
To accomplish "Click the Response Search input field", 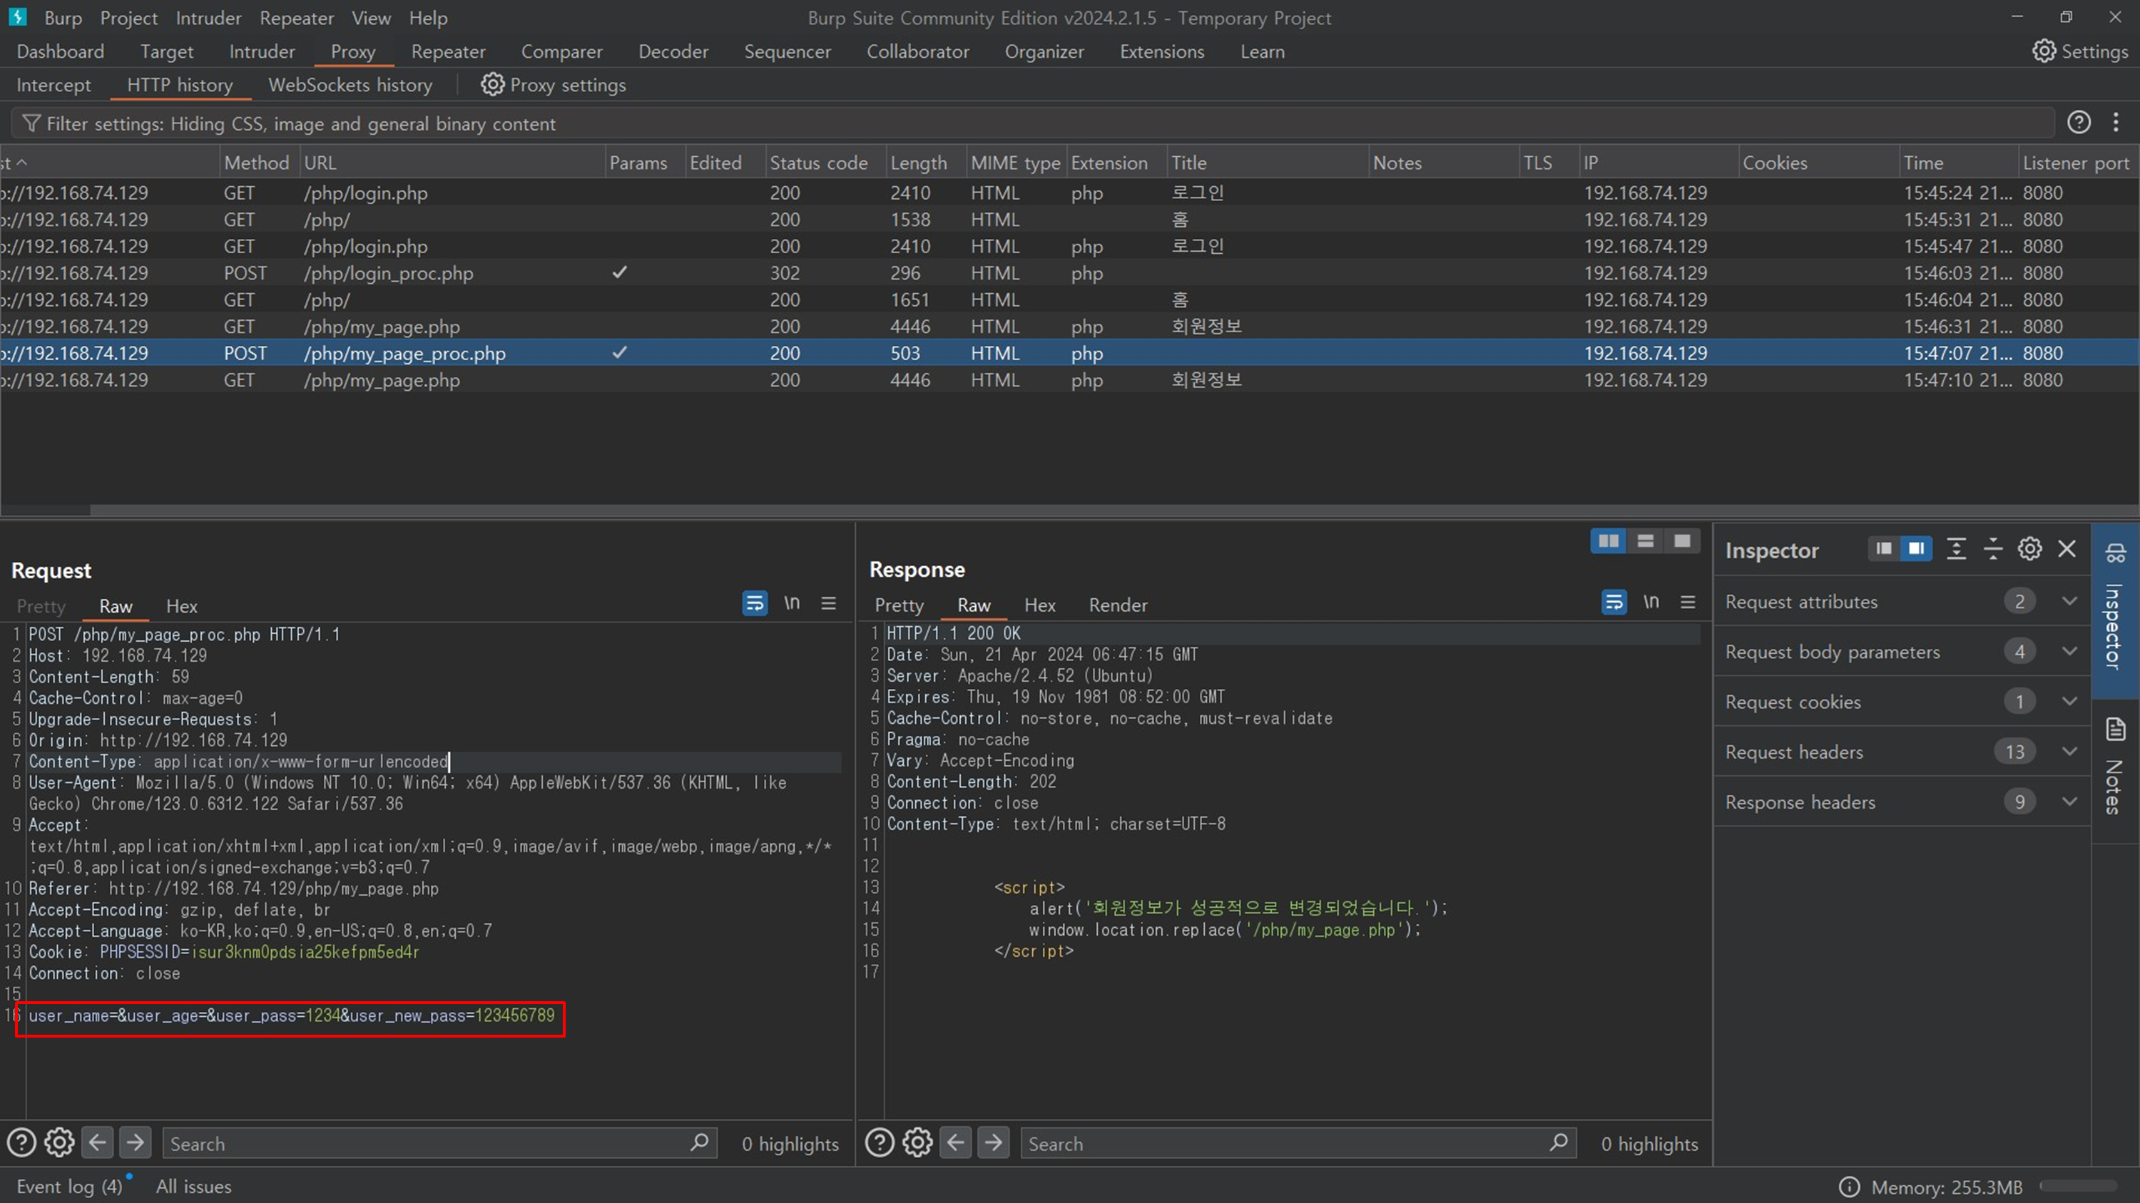I will [x=1298, y=1143].
